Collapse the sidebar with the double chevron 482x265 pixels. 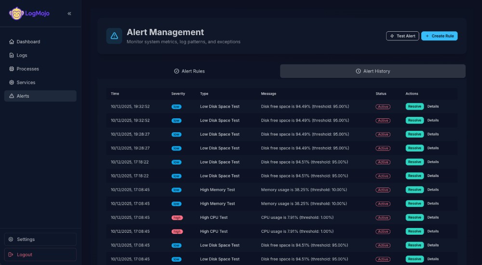point(69,13)
